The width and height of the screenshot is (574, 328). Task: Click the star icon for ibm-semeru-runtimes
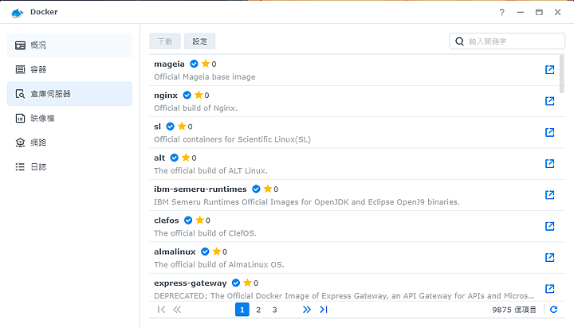click(268, 189)
